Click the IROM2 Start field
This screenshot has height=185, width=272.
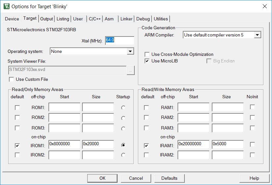(x=64, y=155)
